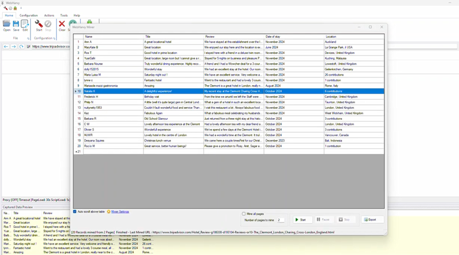Screen dimensions: 459x255
Task: Toggle the Auto scroll above table checkbox
Action: 75,211
